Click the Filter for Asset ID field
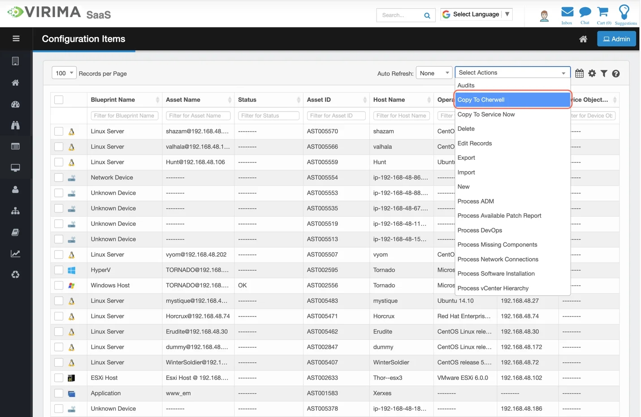The width and height of the screenshot is (641, 417). [336, 116]
